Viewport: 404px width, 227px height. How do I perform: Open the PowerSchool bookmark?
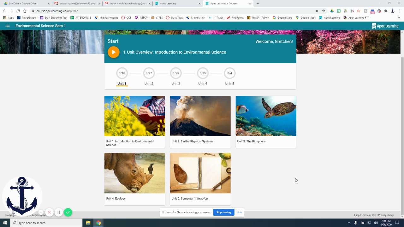27,18
